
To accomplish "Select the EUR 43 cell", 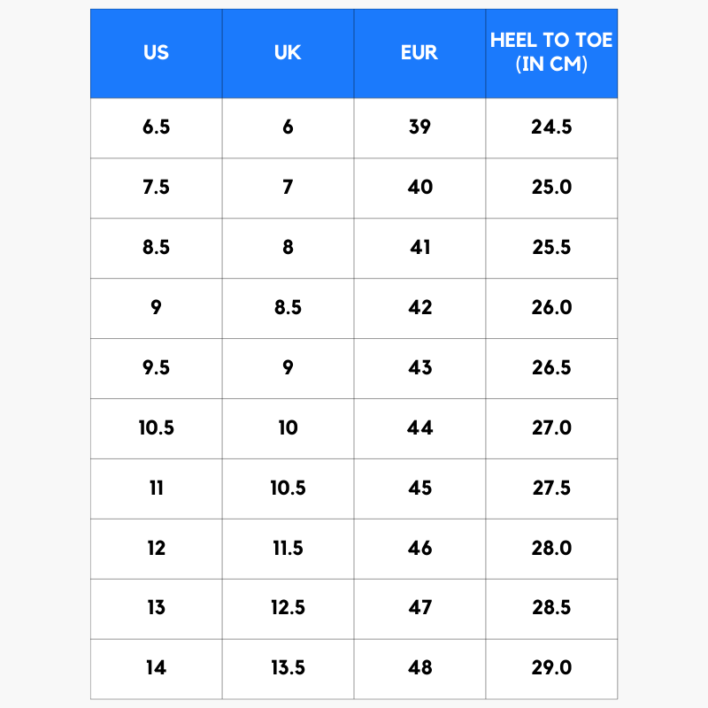I will coord(419,368).
